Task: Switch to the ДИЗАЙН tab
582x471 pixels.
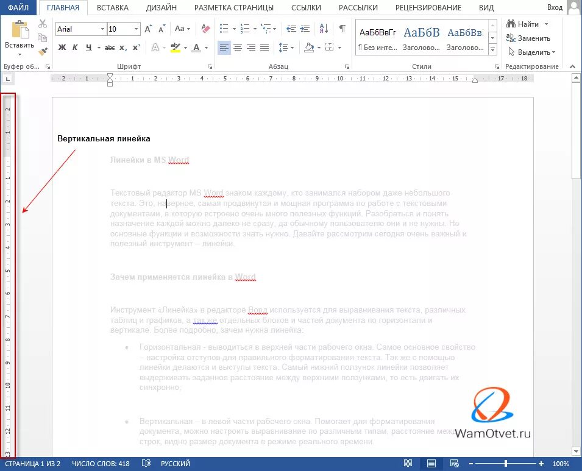Action: pyautogui.click(x=161, y=7)
